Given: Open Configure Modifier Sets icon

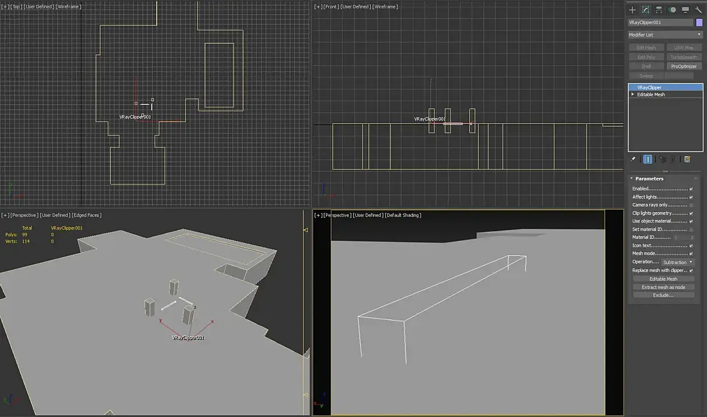Looking at the screenshot, I should [x=687, y=159].
